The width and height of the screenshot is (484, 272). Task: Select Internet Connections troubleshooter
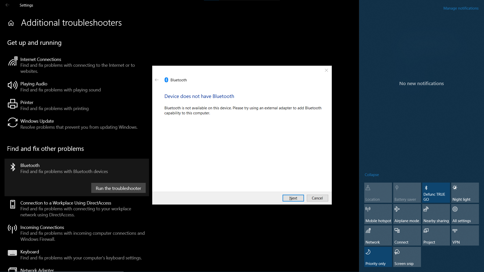point(76,65)
